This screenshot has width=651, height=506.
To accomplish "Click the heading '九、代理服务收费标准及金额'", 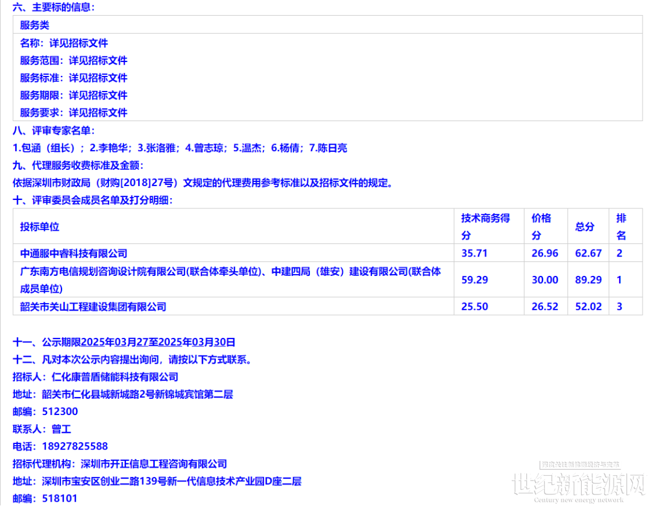I will (78, 166).
